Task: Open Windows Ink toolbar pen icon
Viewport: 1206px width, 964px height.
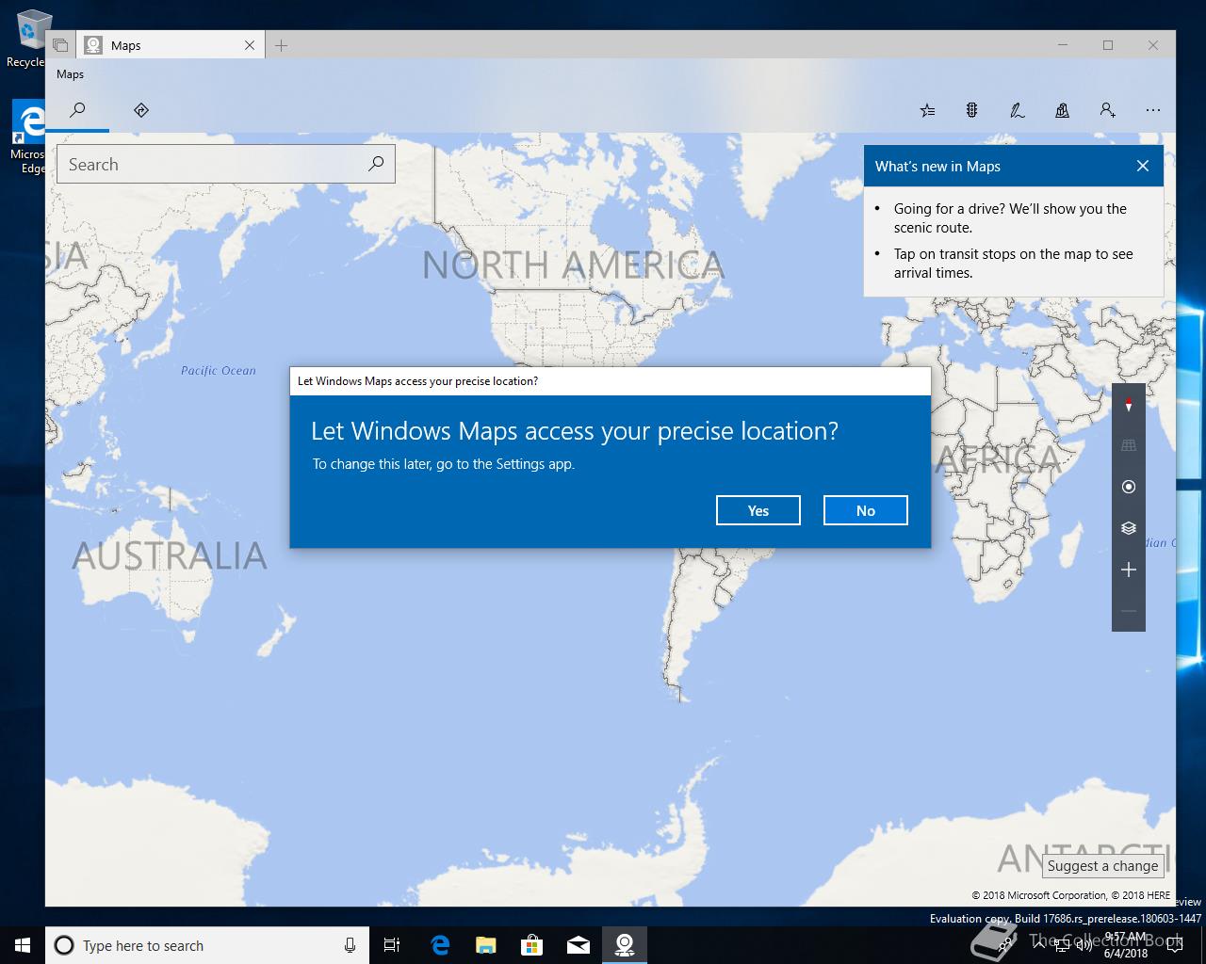Action: (x=1017, y=110)
